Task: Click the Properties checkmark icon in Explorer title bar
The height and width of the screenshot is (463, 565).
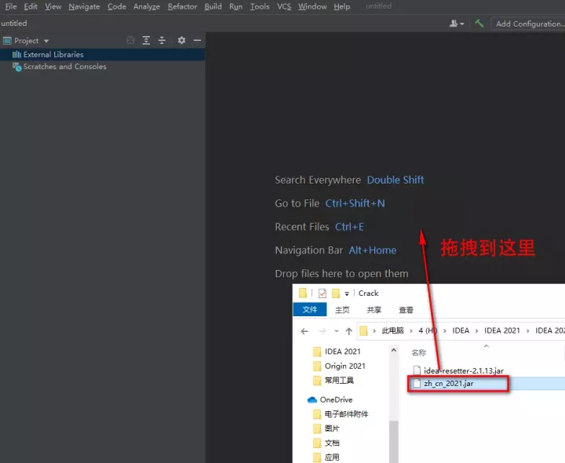Action: (x=322, y=293)
